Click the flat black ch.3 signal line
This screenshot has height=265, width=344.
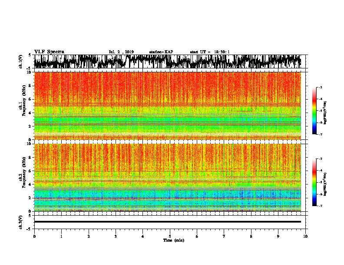(x=168, y=222)
